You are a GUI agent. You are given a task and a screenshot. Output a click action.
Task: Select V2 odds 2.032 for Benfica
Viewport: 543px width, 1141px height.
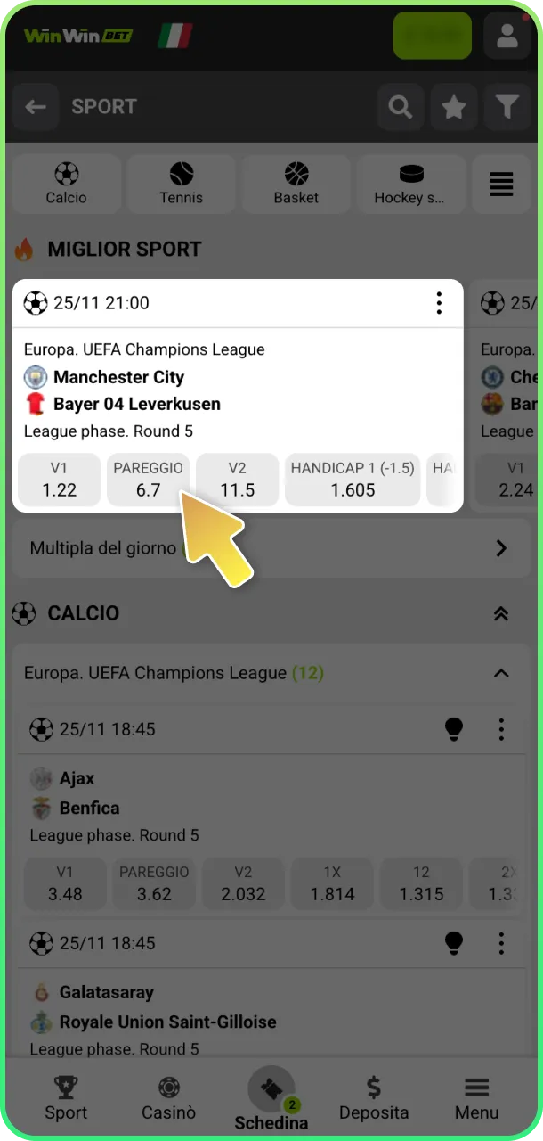(243, 882)
